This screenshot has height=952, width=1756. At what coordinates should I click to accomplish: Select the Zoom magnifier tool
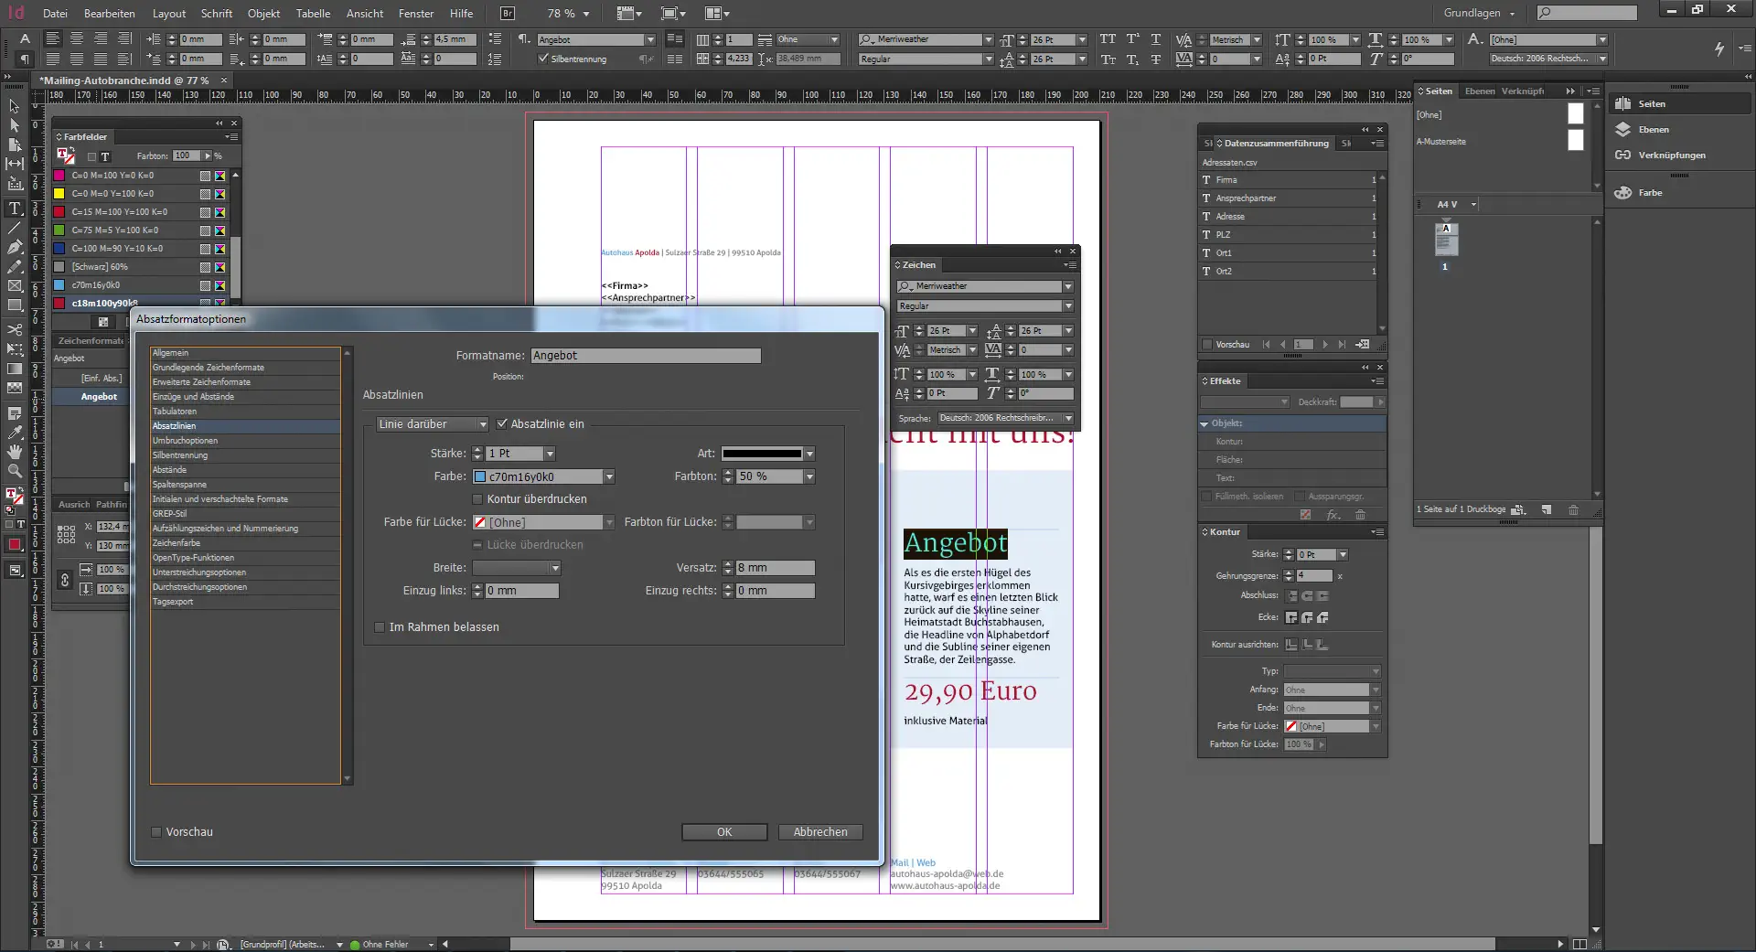15,471
